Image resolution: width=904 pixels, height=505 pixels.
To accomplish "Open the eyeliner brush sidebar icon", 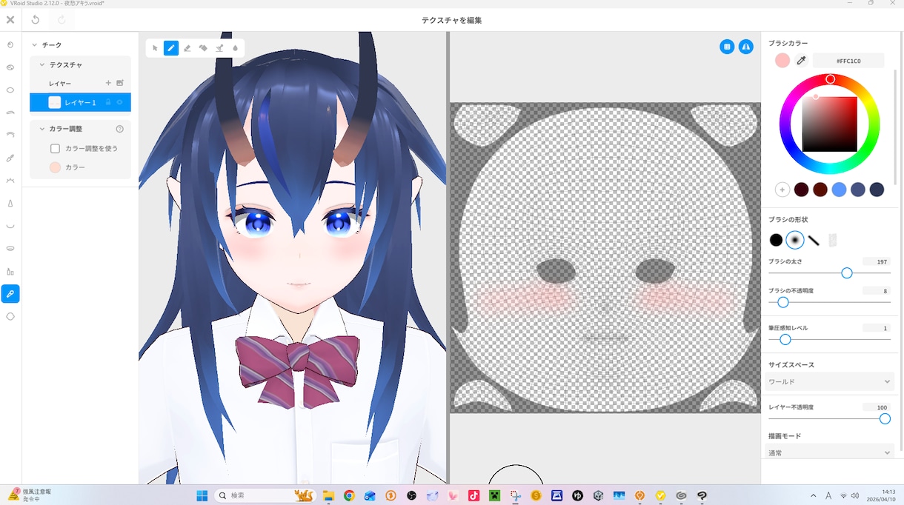I will click(10, 158).
